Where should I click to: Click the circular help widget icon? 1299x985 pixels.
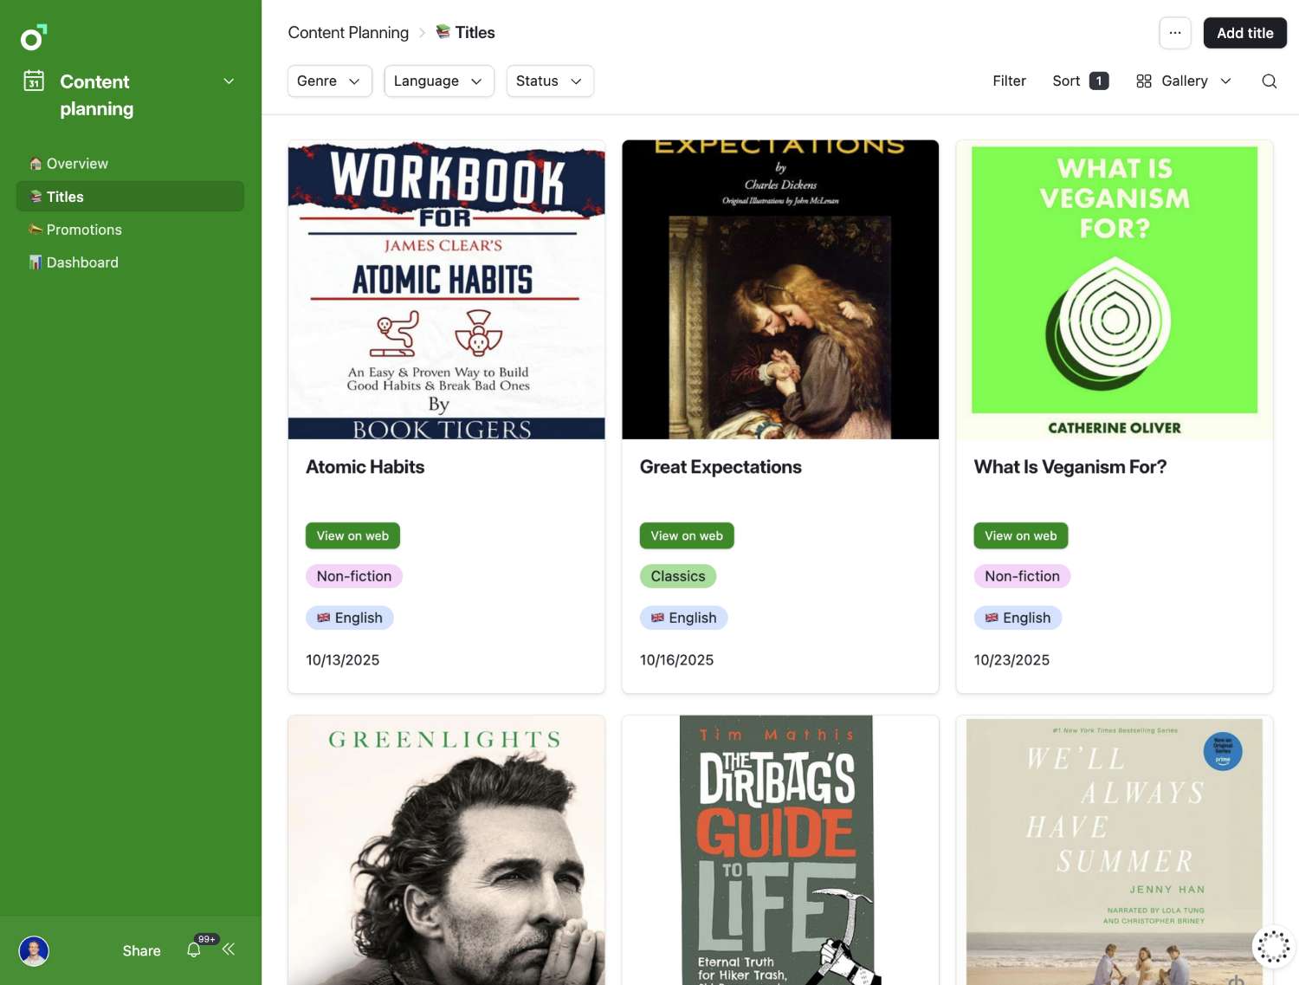pyautogui.click(x=1273, y=947)
